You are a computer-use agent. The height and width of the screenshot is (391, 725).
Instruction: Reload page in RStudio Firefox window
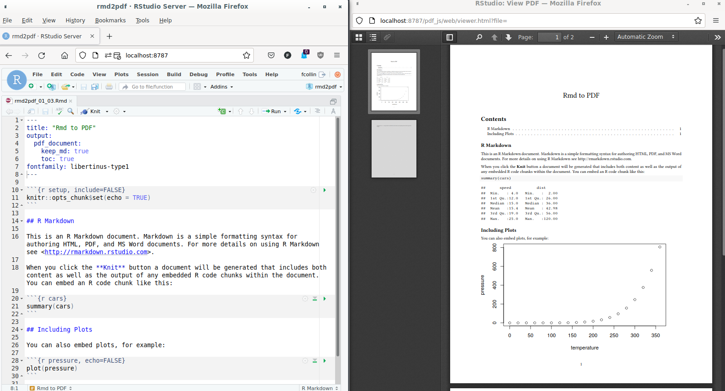42,55
